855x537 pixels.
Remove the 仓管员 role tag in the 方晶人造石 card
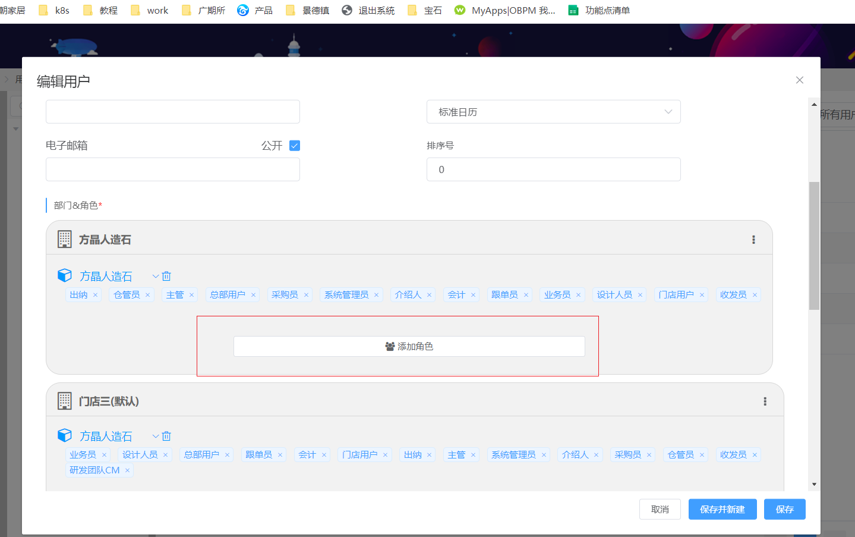coord(148,295)
